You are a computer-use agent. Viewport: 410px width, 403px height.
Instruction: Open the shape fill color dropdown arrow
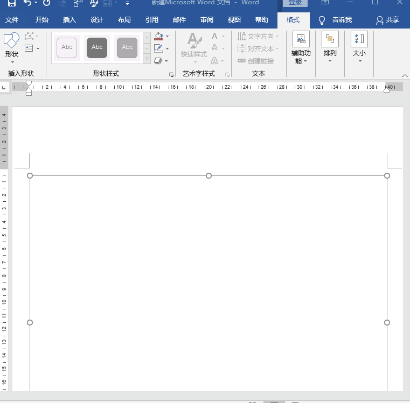point(167,36)
